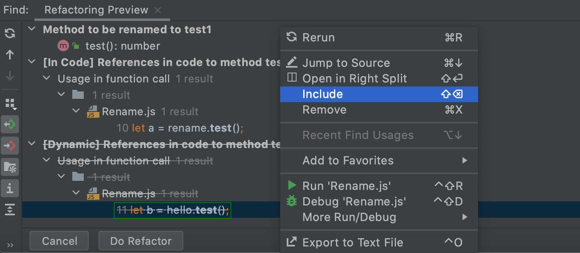Viewport: 580px width, 253px height.
Task: Open the group-by options icon in the sidebar
Action: [x=9, y=104]
